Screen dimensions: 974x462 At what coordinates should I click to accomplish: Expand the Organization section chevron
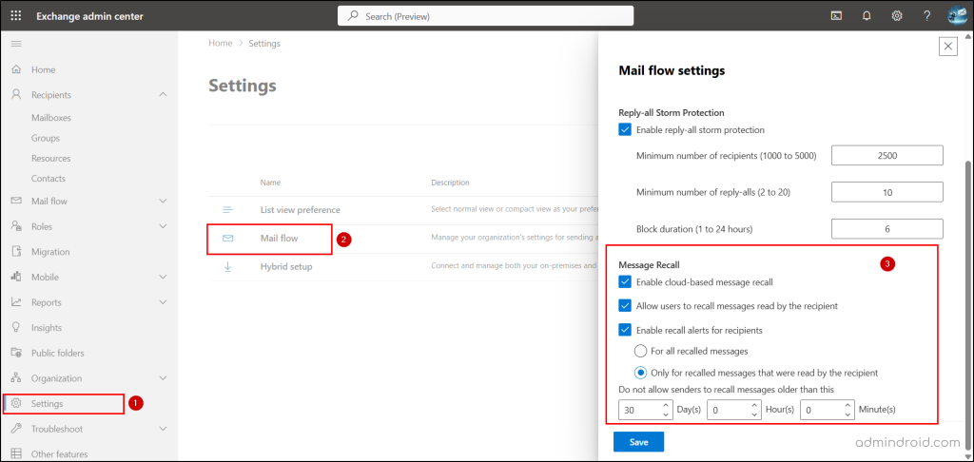(x=164, y=378)
